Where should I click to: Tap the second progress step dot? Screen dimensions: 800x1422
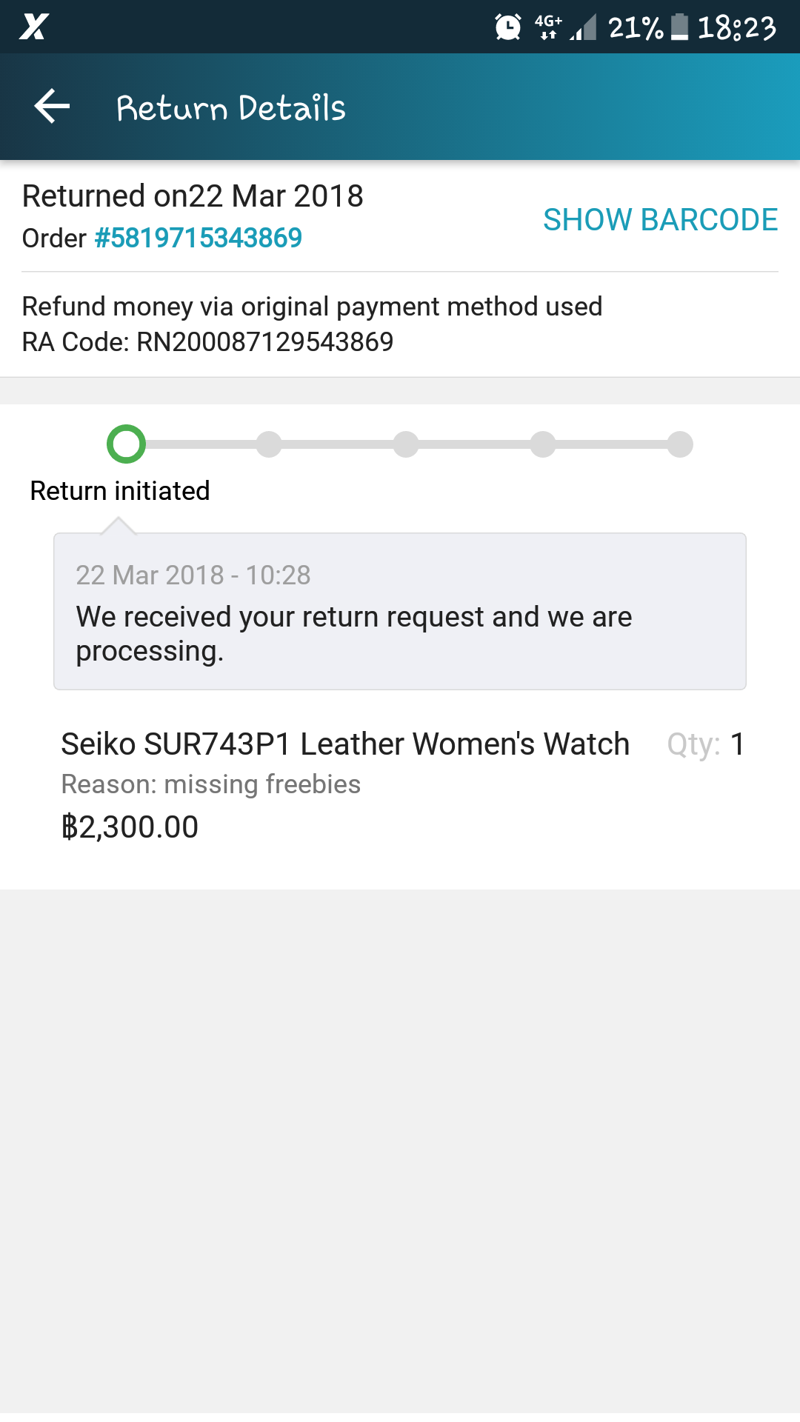269,444
